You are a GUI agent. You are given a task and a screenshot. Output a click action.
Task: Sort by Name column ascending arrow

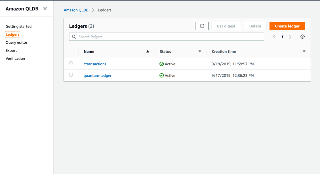(x=148, y=52)
